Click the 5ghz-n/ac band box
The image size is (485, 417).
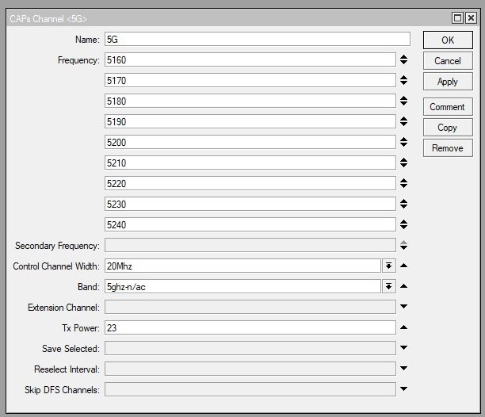pos(242,287)
